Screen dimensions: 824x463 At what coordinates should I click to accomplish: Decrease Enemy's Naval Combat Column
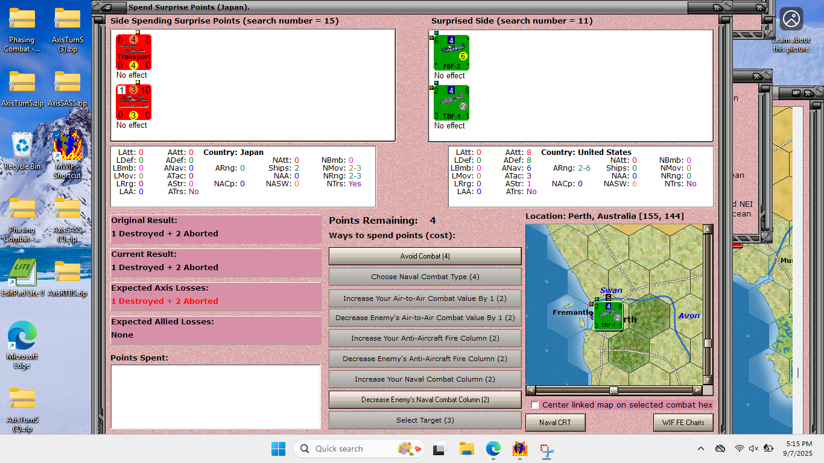coord(425,400)
